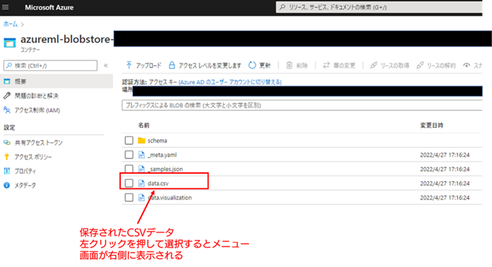The image size is (492, 267).
Task: Click the リースの解約 break lease button
Action: click(436, 65)
